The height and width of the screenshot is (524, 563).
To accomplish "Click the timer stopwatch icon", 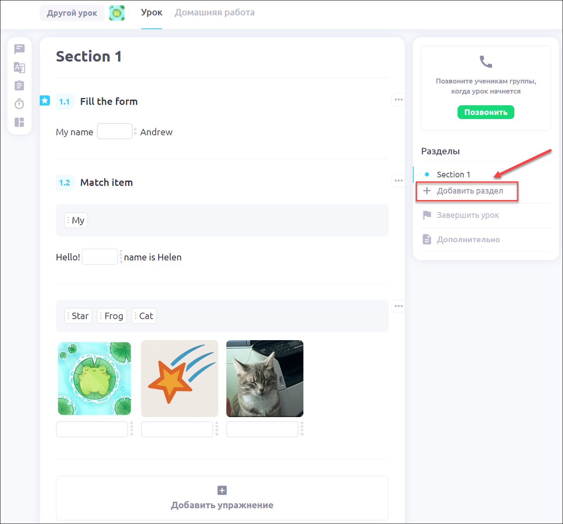I will click(19, 104).
